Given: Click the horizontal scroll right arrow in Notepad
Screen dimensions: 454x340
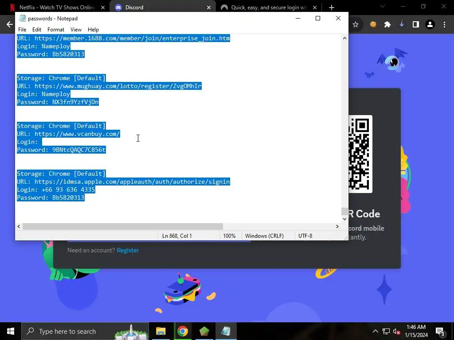Looking at the screenshot, I should [x=337, y=226].
